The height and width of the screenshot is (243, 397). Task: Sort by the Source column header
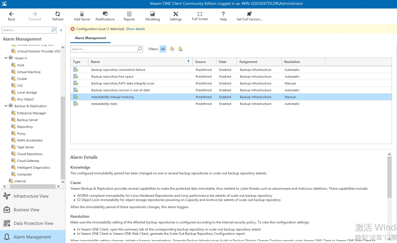point(204,62)
